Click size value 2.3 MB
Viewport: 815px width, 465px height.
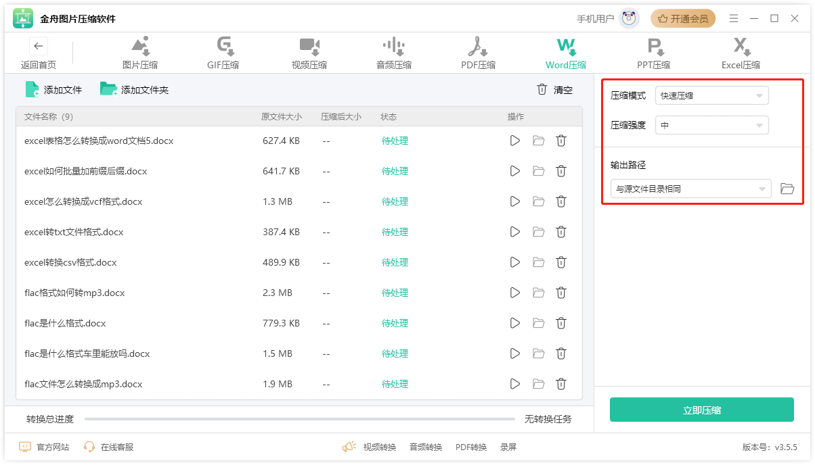278,293
